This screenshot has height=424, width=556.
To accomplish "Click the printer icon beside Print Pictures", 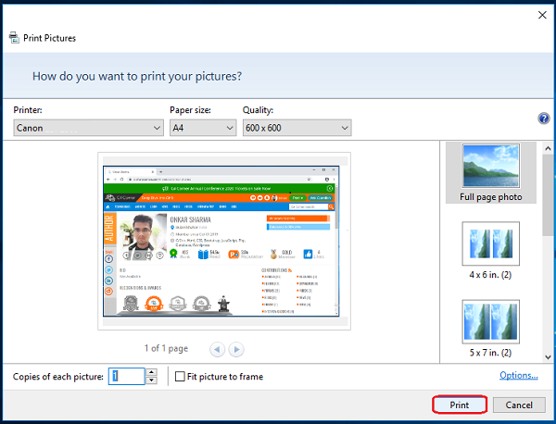I will coord(14,38).
